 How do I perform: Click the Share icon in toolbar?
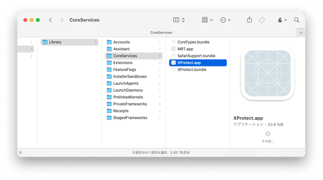point(250,20)
